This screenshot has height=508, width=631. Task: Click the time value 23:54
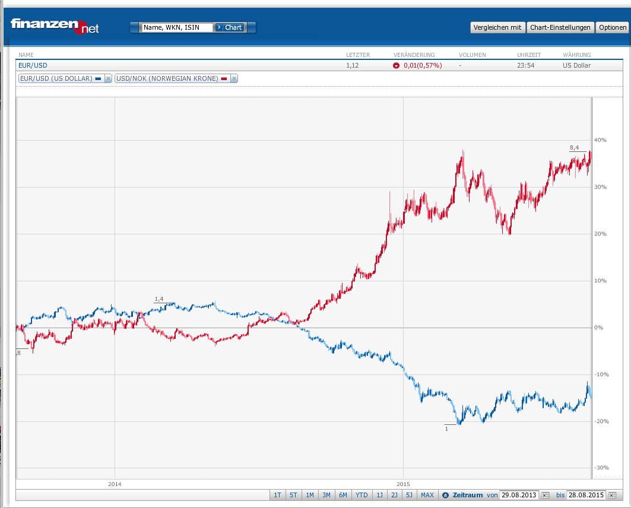[525, 65]
